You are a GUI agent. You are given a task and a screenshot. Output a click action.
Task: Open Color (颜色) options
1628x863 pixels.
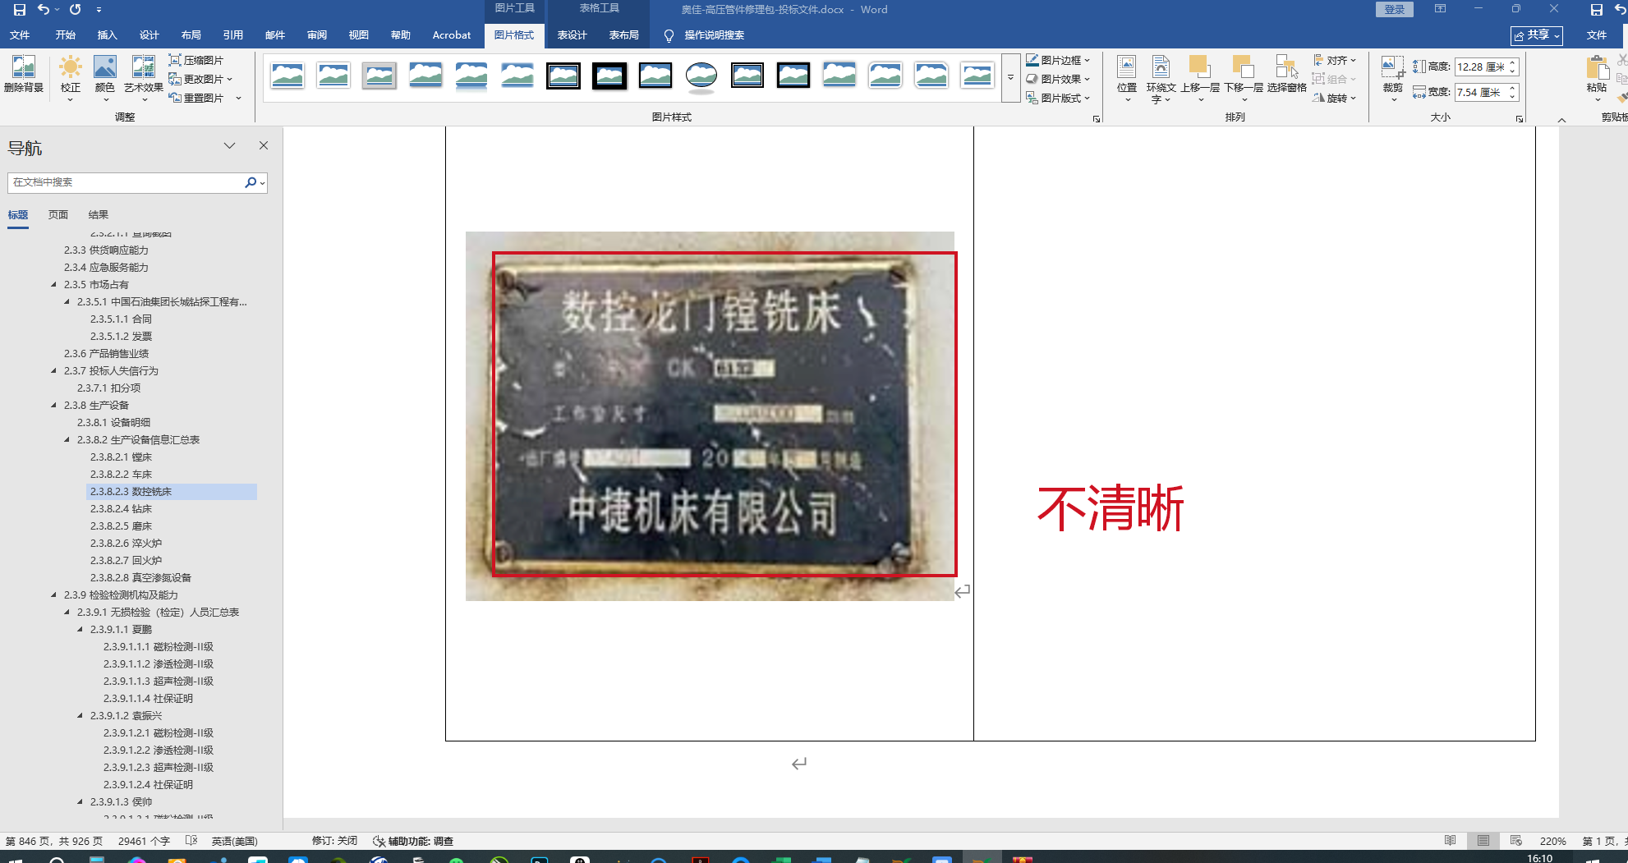[x=105, y=78]
